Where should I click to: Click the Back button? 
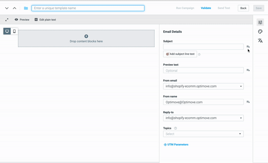tap(243, 8)
